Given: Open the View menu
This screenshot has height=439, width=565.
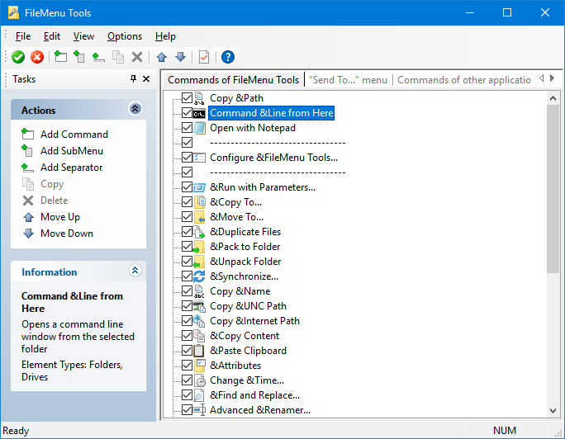Looking at the screenshot, I should (x=83, y=36).
